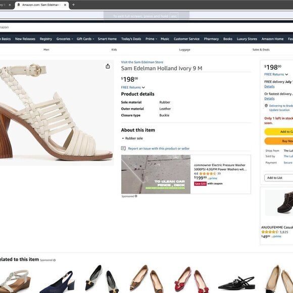Open Pharmacy in nav bar

point(211,39)
